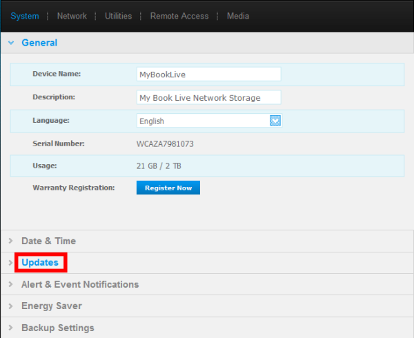Collapse the General section chevron
Screen dimensions: 414x338
coord(11,43)
